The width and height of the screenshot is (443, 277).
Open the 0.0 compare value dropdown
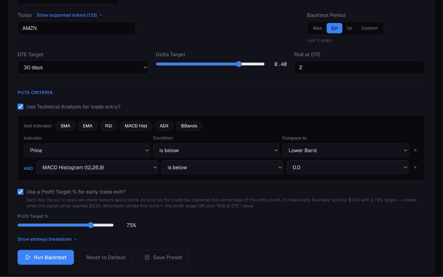(347, 167)
